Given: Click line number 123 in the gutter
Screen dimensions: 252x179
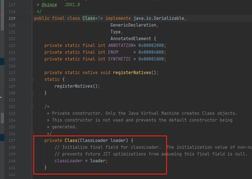Looking at the screenshot, I should point(12,46).
